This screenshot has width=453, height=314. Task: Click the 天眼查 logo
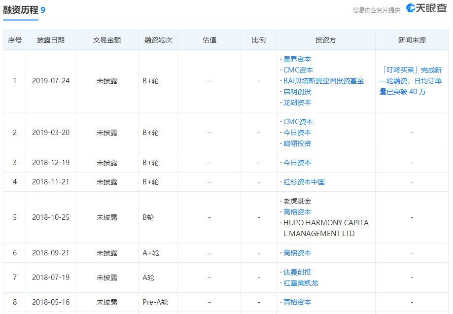click(426, 8)
